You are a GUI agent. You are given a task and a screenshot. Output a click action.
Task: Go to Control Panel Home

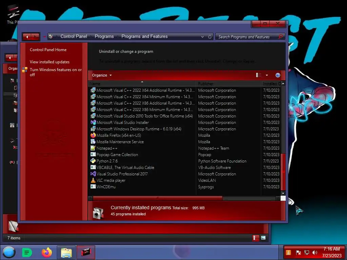pos(48,50)
